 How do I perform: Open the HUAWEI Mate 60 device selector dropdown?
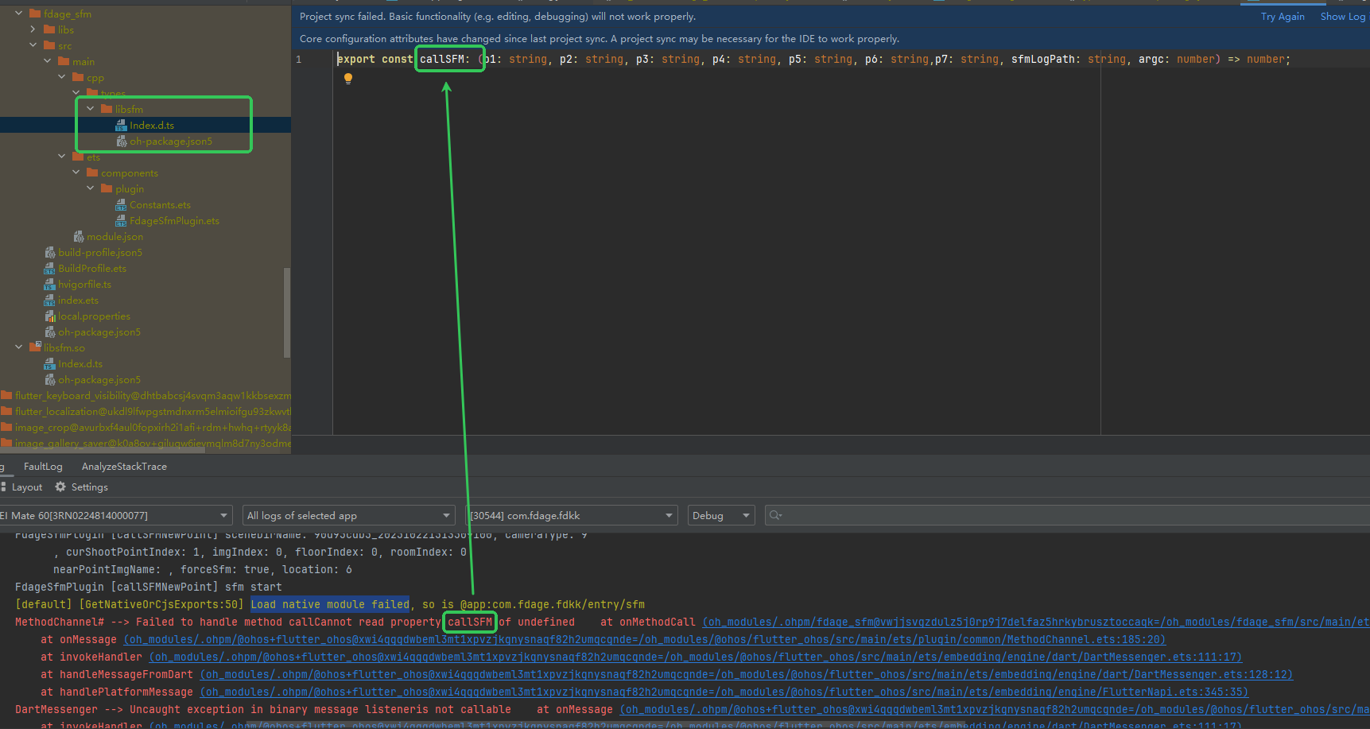click(x=223, y=514)
